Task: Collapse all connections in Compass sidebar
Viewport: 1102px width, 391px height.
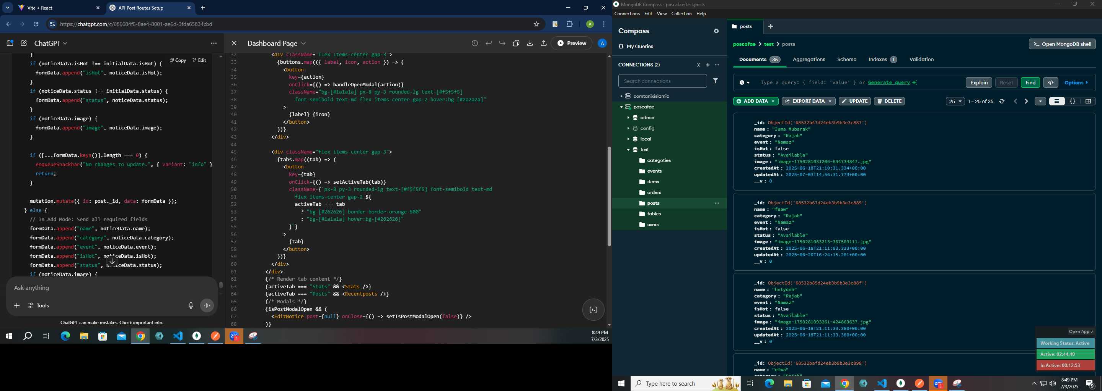Action: [x=699, y=65]
